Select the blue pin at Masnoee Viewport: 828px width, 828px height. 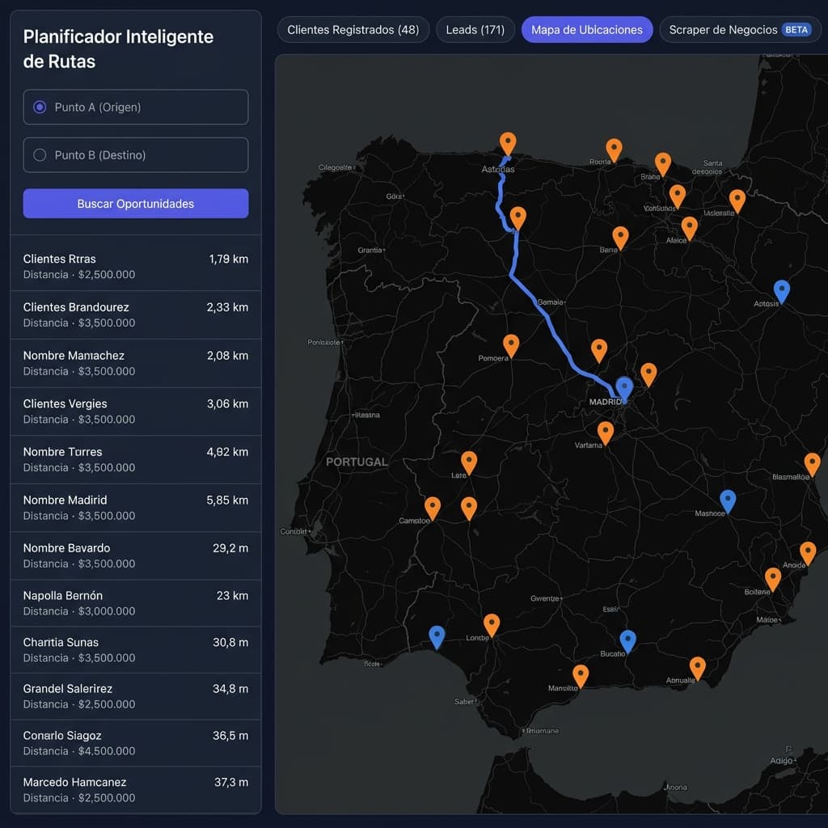pyautogui.click(x=728, y=501)
